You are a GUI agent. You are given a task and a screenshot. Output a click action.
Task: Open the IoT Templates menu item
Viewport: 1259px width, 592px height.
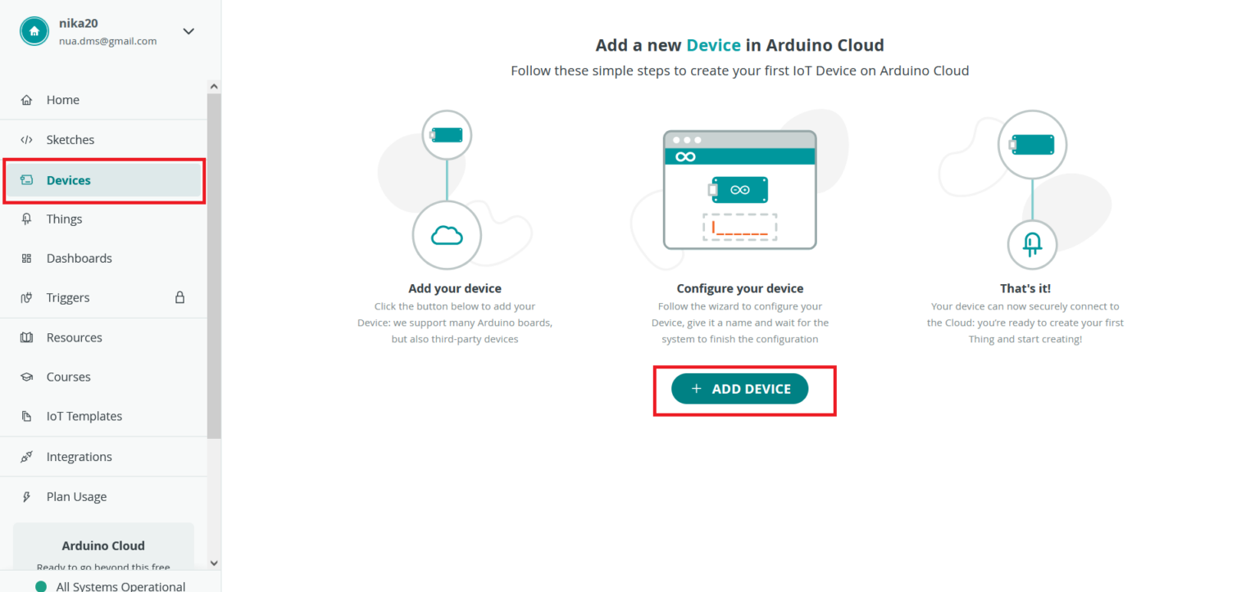click(84, 416)
